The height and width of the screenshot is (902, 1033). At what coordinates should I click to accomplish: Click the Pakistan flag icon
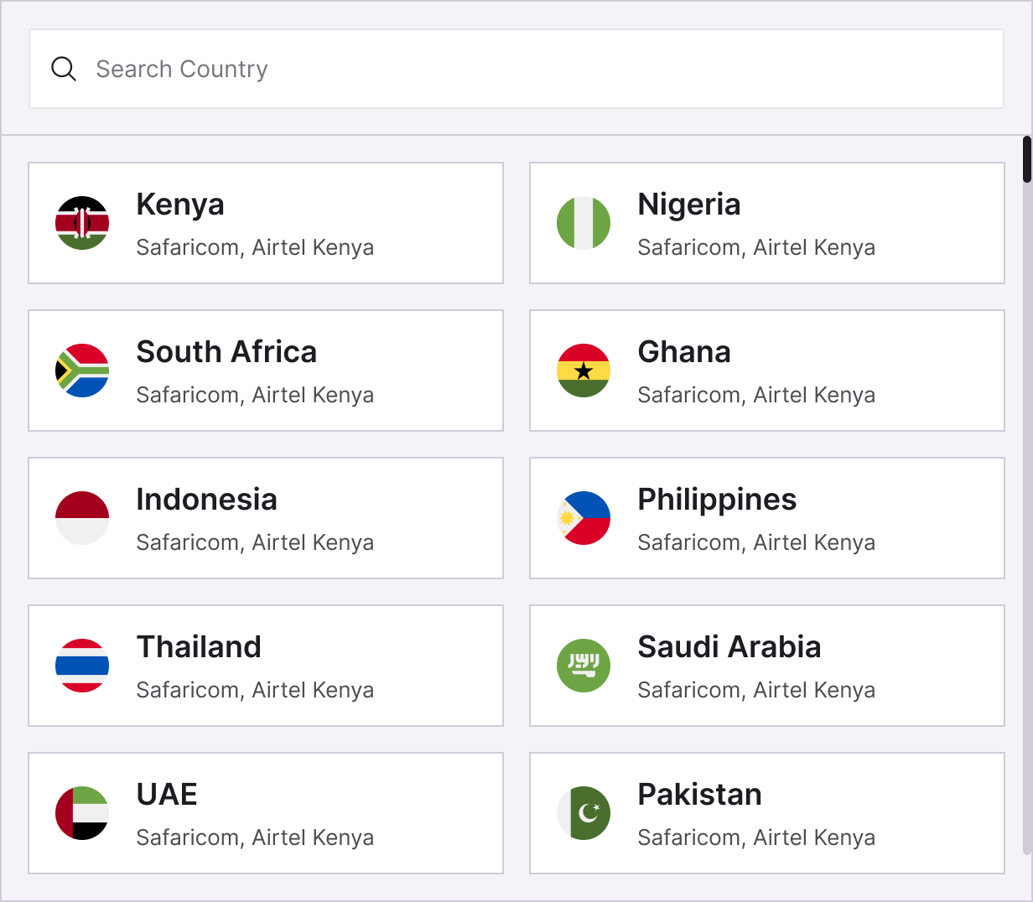[584, 813]
